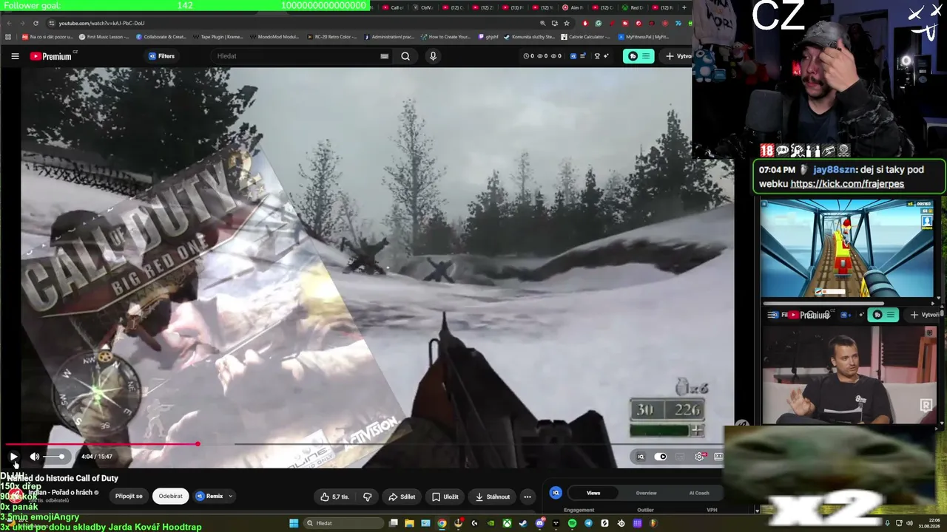This screenshot has width=947, height=532.
Task: Dislike the video
Action: (x=367, y=497)
